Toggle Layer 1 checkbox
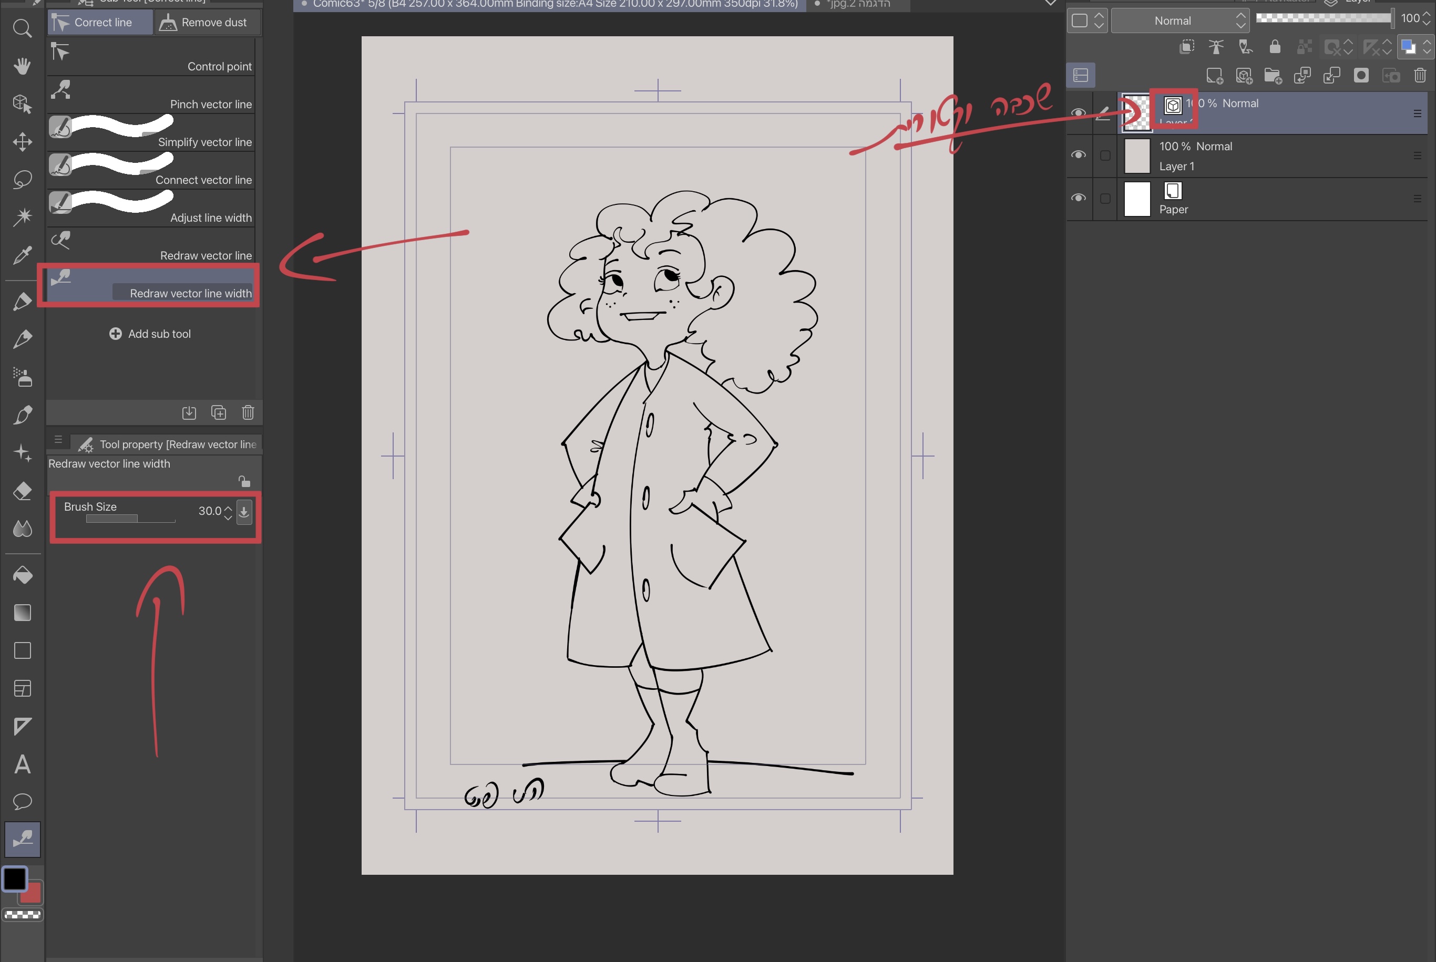This screenshot has height=962, width=1436. (x=1105, y=155)
